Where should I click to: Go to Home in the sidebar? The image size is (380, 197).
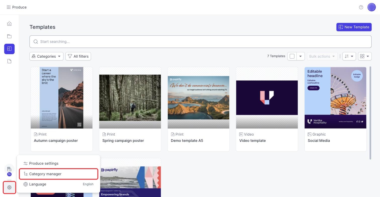point(9,24)
